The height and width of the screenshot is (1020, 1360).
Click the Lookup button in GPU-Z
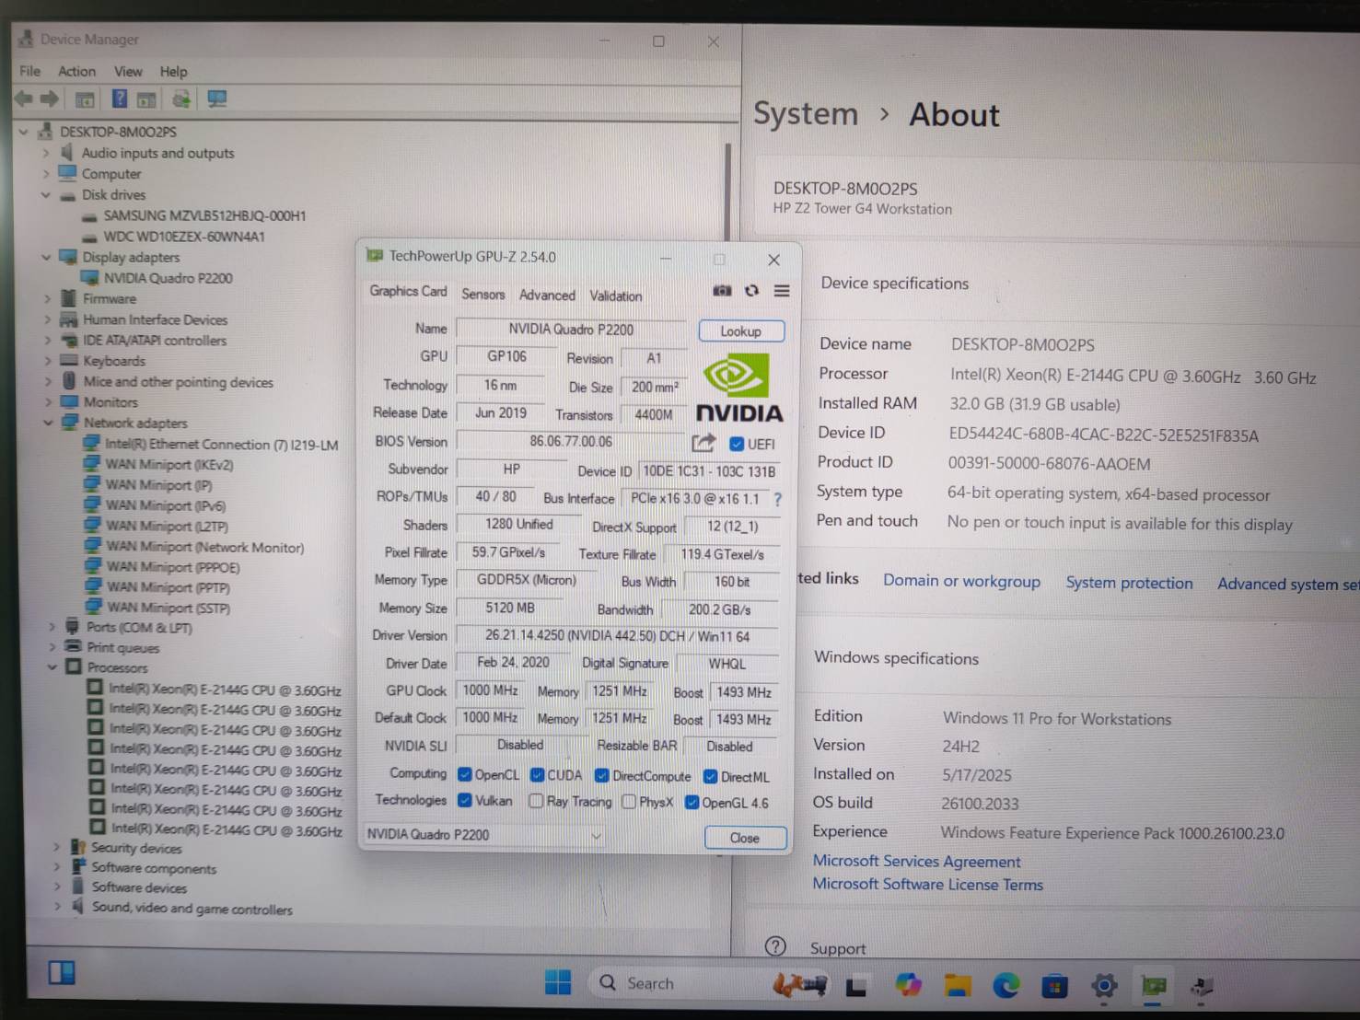(741, 330)
